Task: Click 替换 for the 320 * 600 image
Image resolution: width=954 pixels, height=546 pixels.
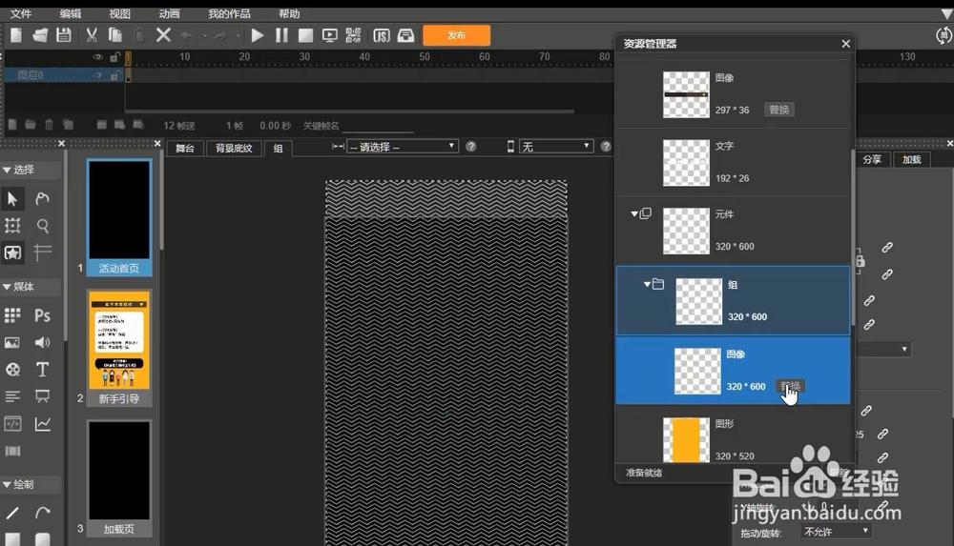Action: click(x=790, y=386)
